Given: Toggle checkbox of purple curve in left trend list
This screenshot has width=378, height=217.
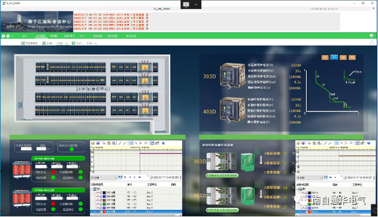Looking at the screenshot, I should pos(101,207).
